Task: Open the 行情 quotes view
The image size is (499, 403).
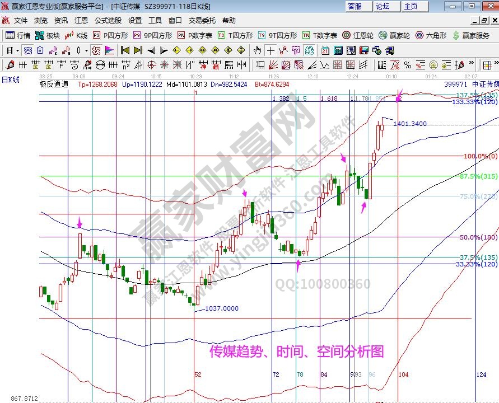Action: pos(17,35)
